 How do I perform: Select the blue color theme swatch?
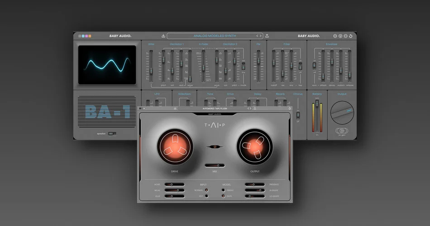pos(83,36)
